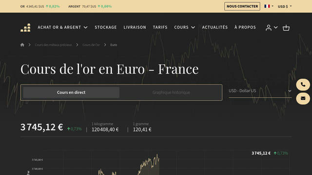Viewport: 312px width, 175px height.
Task: Click the OR price ticker in top bar
Action: (x=40, y=6)
